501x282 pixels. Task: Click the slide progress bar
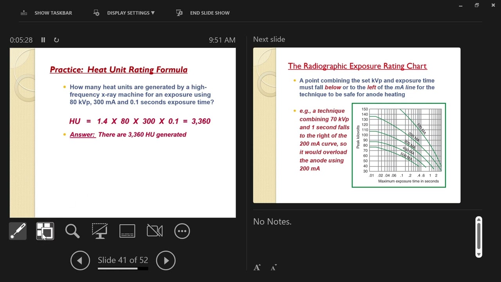click(x=123, y=269)
